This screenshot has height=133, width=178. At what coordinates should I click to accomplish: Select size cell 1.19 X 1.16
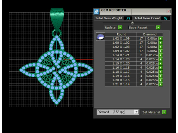tap(121, 76)
